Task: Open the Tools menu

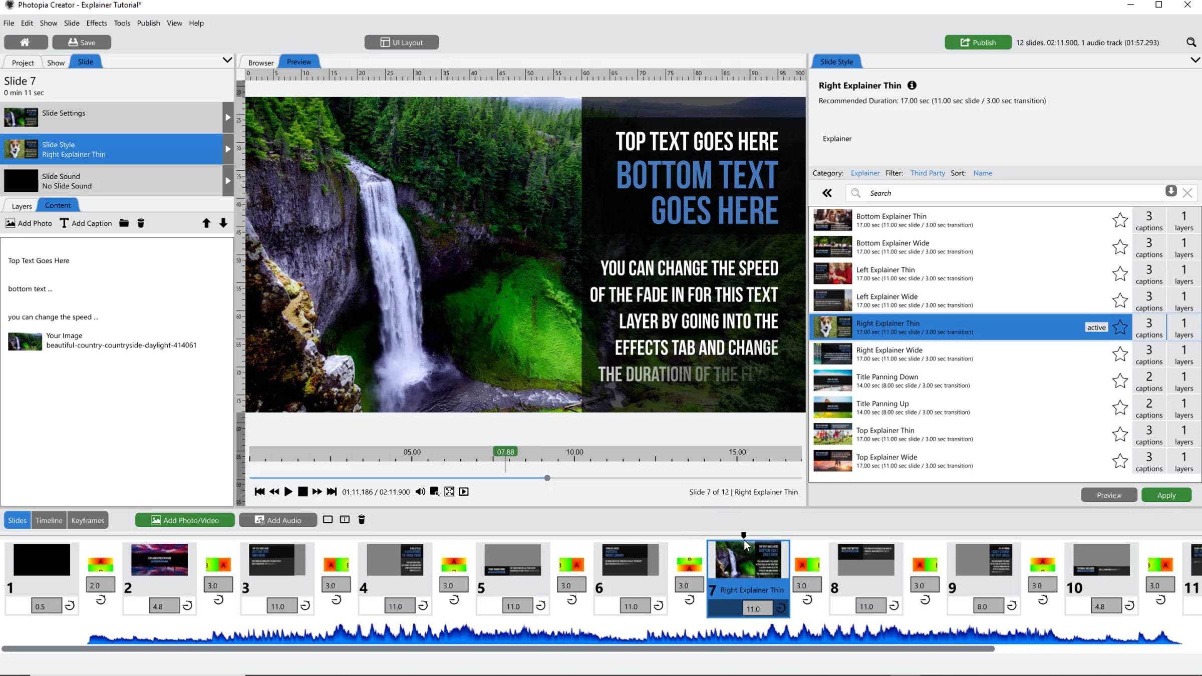Action: [x=122, y=23]
